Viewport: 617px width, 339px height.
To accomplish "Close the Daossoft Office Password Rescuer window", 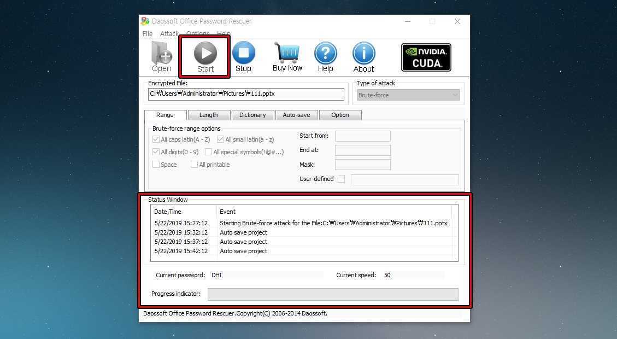I will point(457,21).
